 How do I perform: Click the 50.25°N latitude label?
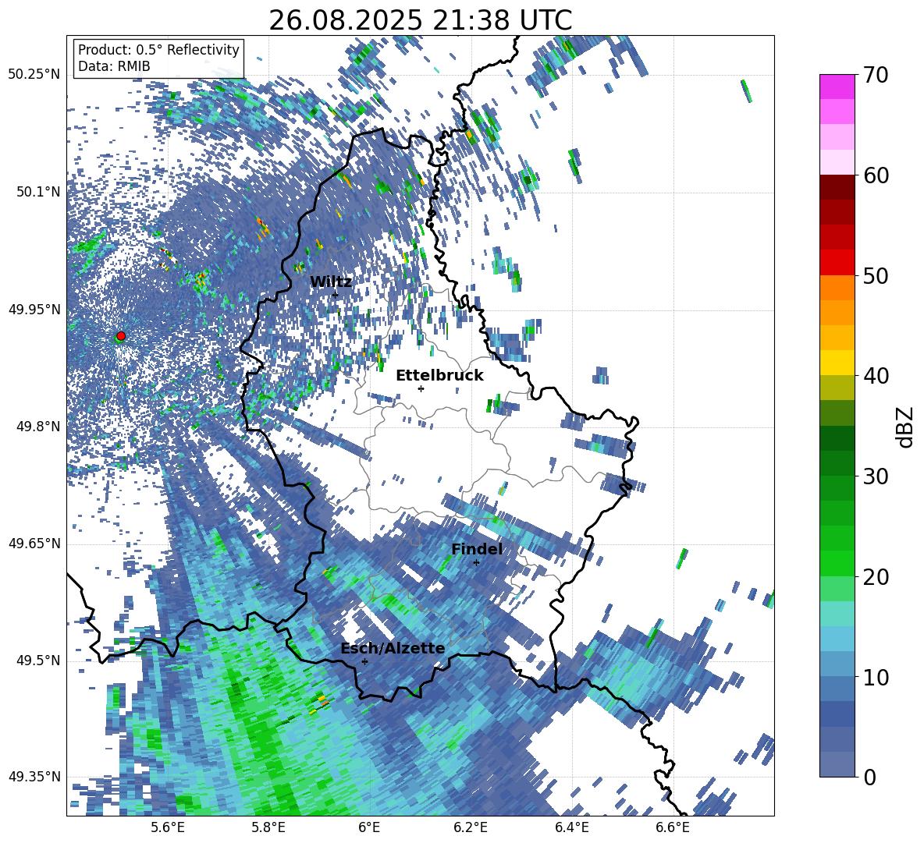pyautogui.click(x=34, y=75)
